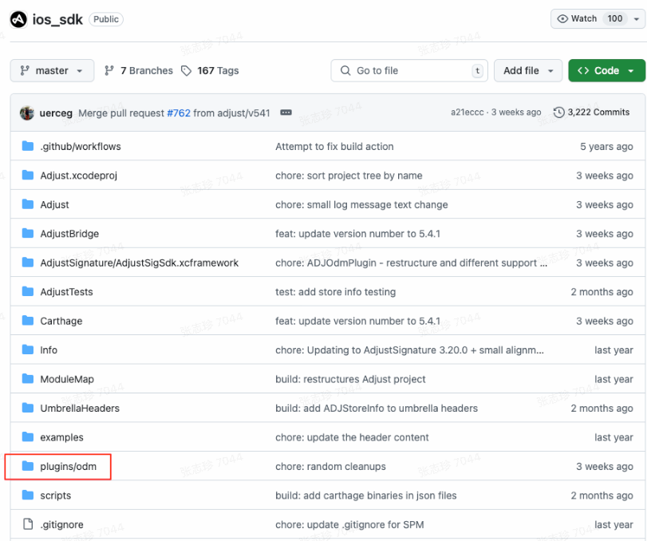
Task: Click the ios_sdk repository name
Action: [x=57, y=19]
